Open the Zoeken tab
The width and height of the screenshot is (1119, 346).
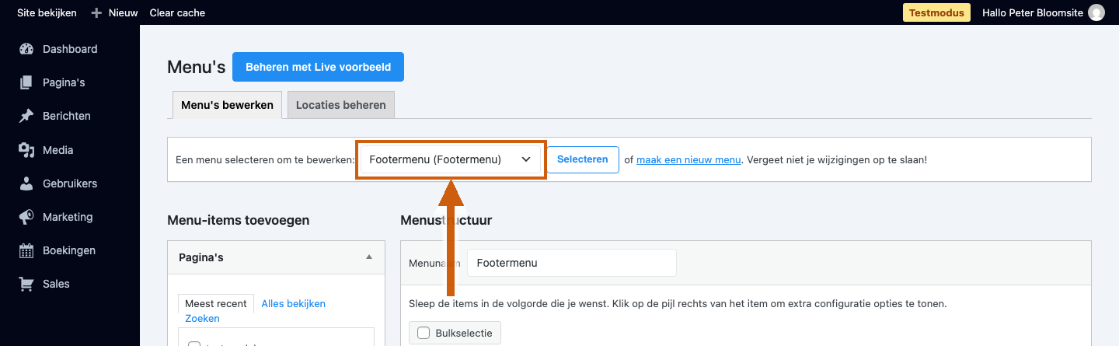202,318
